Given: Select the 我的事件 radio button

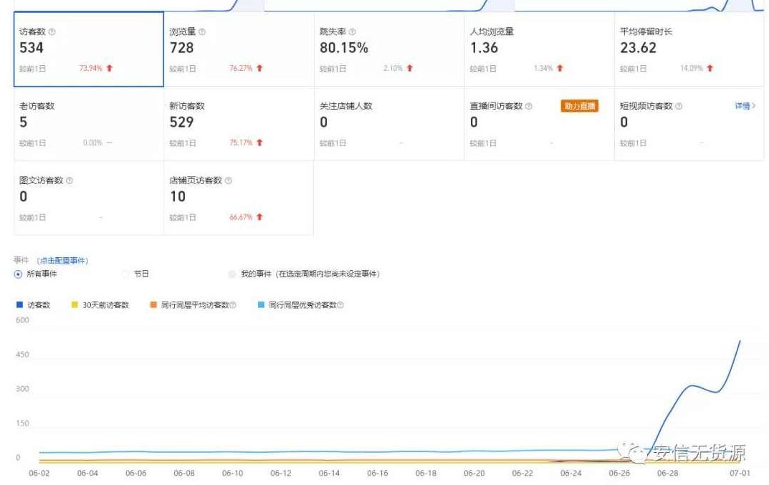Looking at the screenshot, I should (x=232, y=274).
